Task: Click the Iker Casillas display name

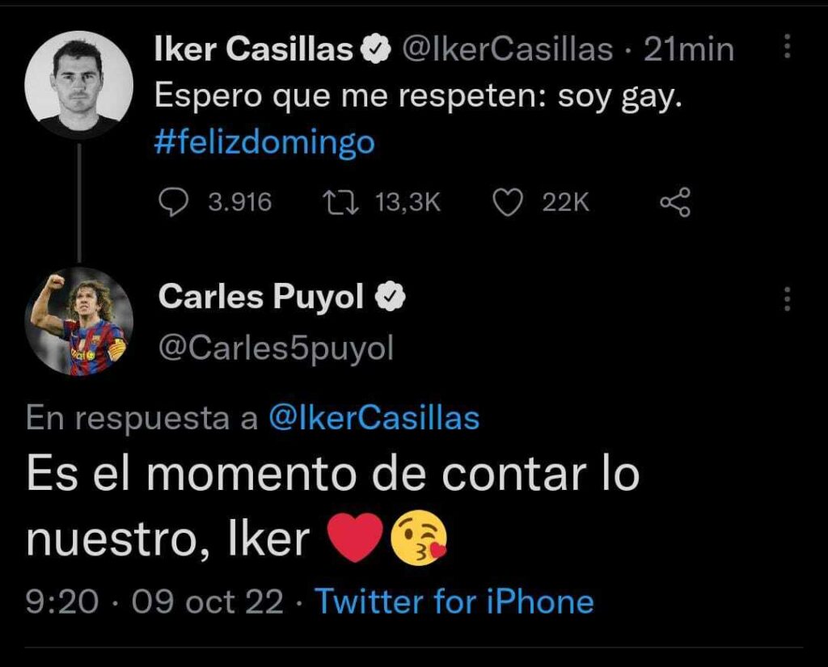Action: click(x=253, y=50)
